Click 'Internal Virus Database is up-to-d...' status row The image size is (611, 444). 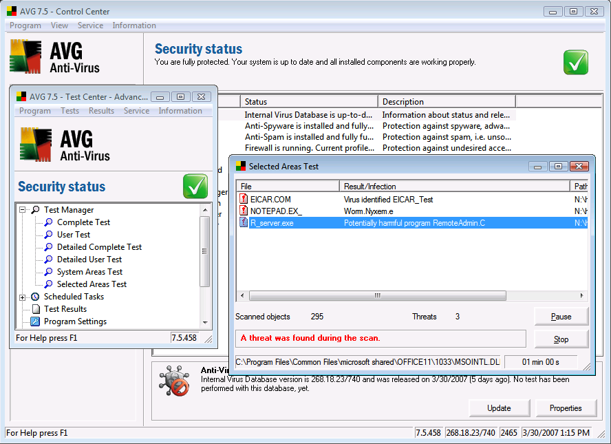pyautogui.click(x=308, y=115)
